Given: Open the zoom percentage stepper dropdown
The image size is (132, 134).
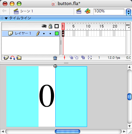Looking at the screenshot, I should 128,12.
